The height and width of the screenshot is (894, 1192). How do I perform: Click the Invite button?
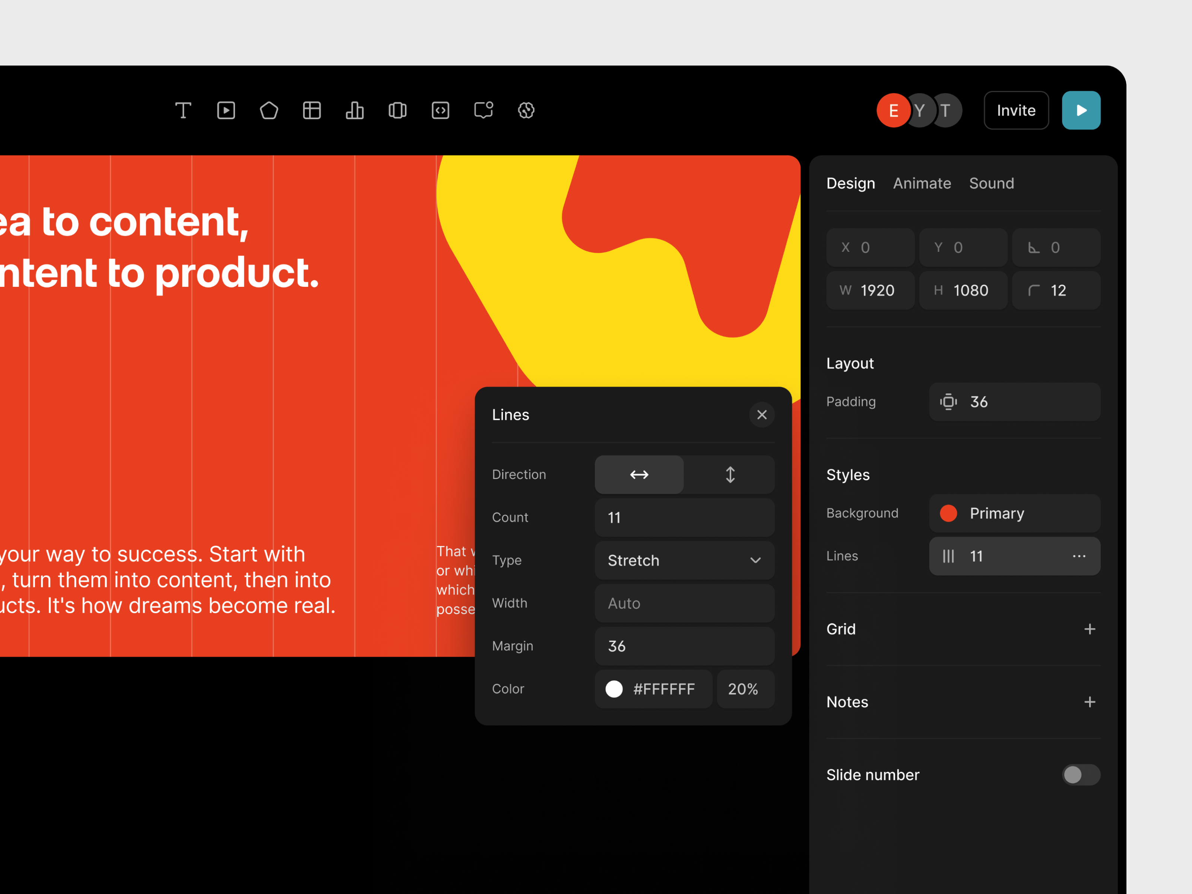[1016, 110]
